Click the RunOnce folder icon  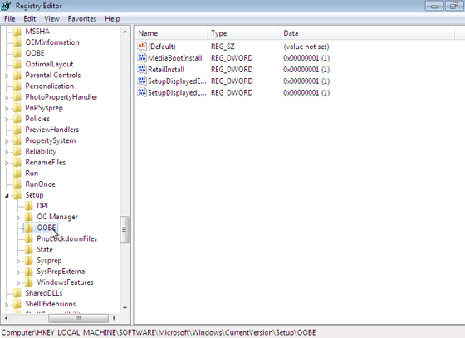click(17, 184)
